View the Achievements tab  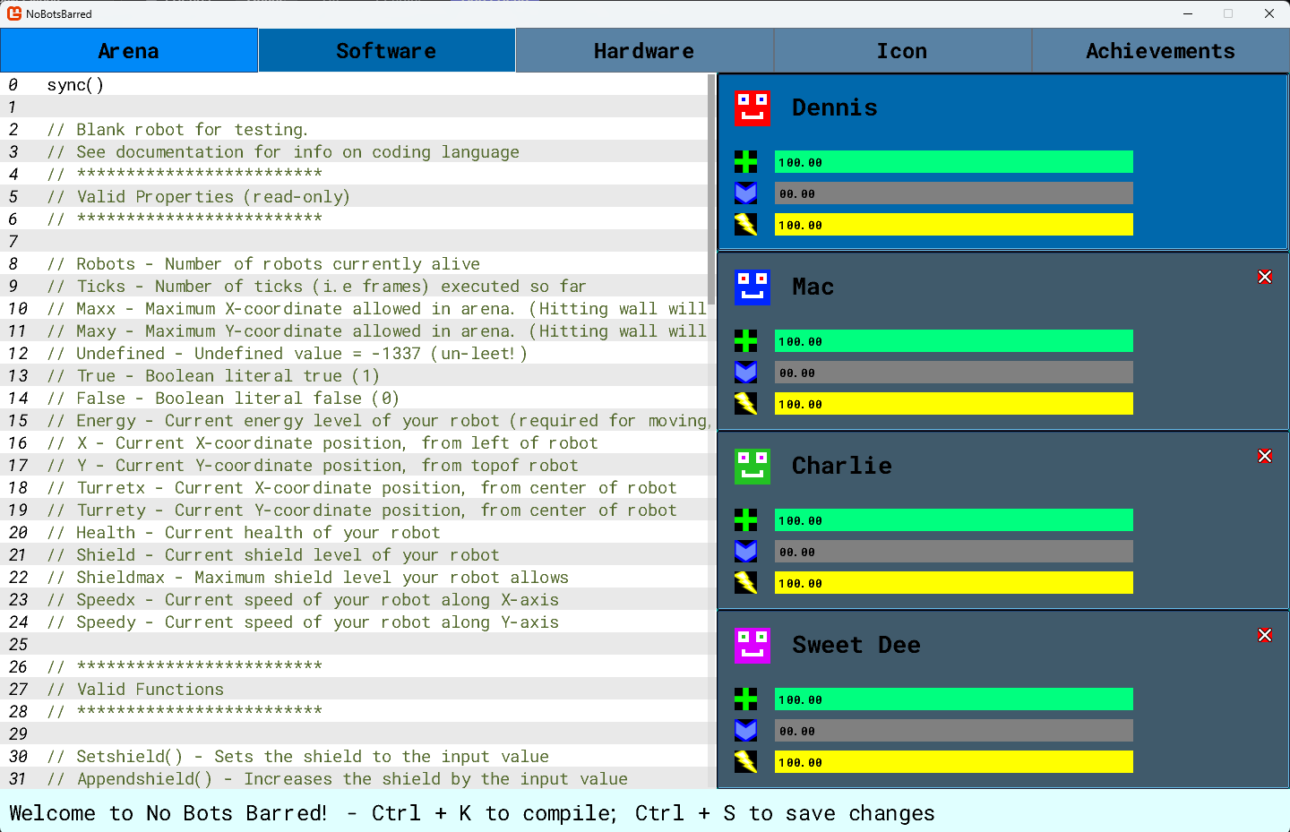coord(1161,50)
